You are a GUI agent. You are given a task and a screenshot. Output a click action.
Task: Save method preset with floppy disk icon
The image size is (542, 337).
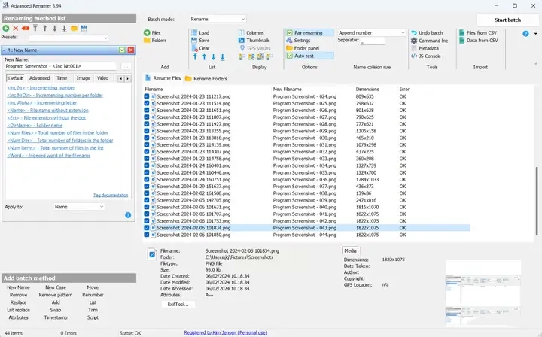click(x=84, y=29)
